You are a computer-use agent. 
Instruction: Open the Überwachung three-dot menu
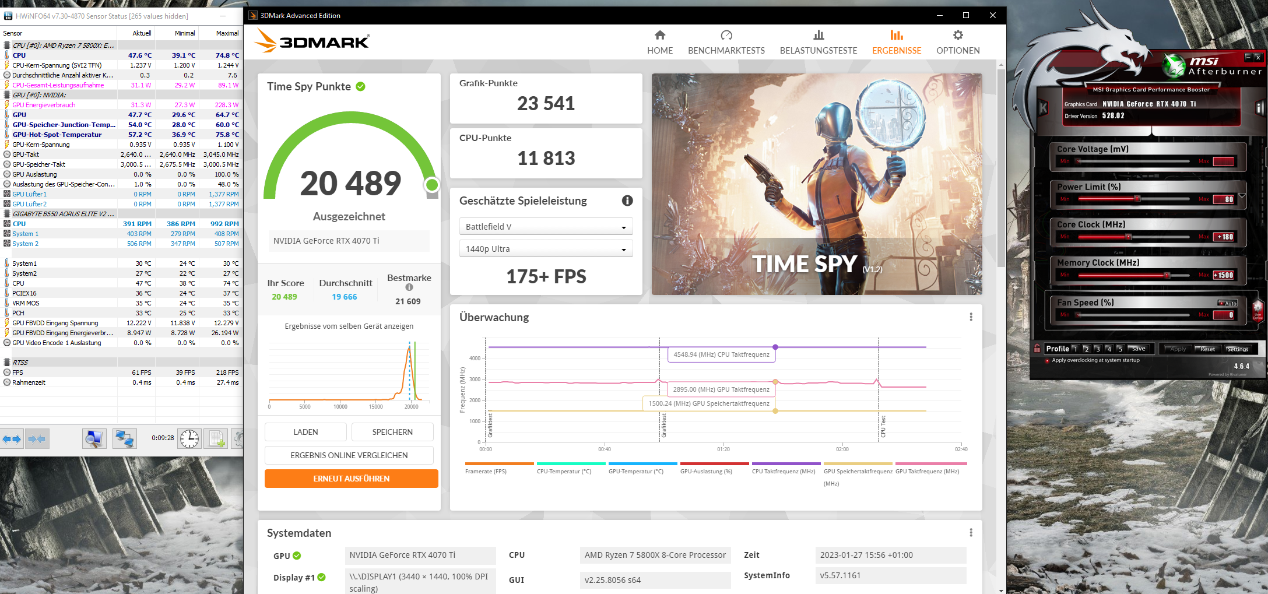click(x=971, y=317)
